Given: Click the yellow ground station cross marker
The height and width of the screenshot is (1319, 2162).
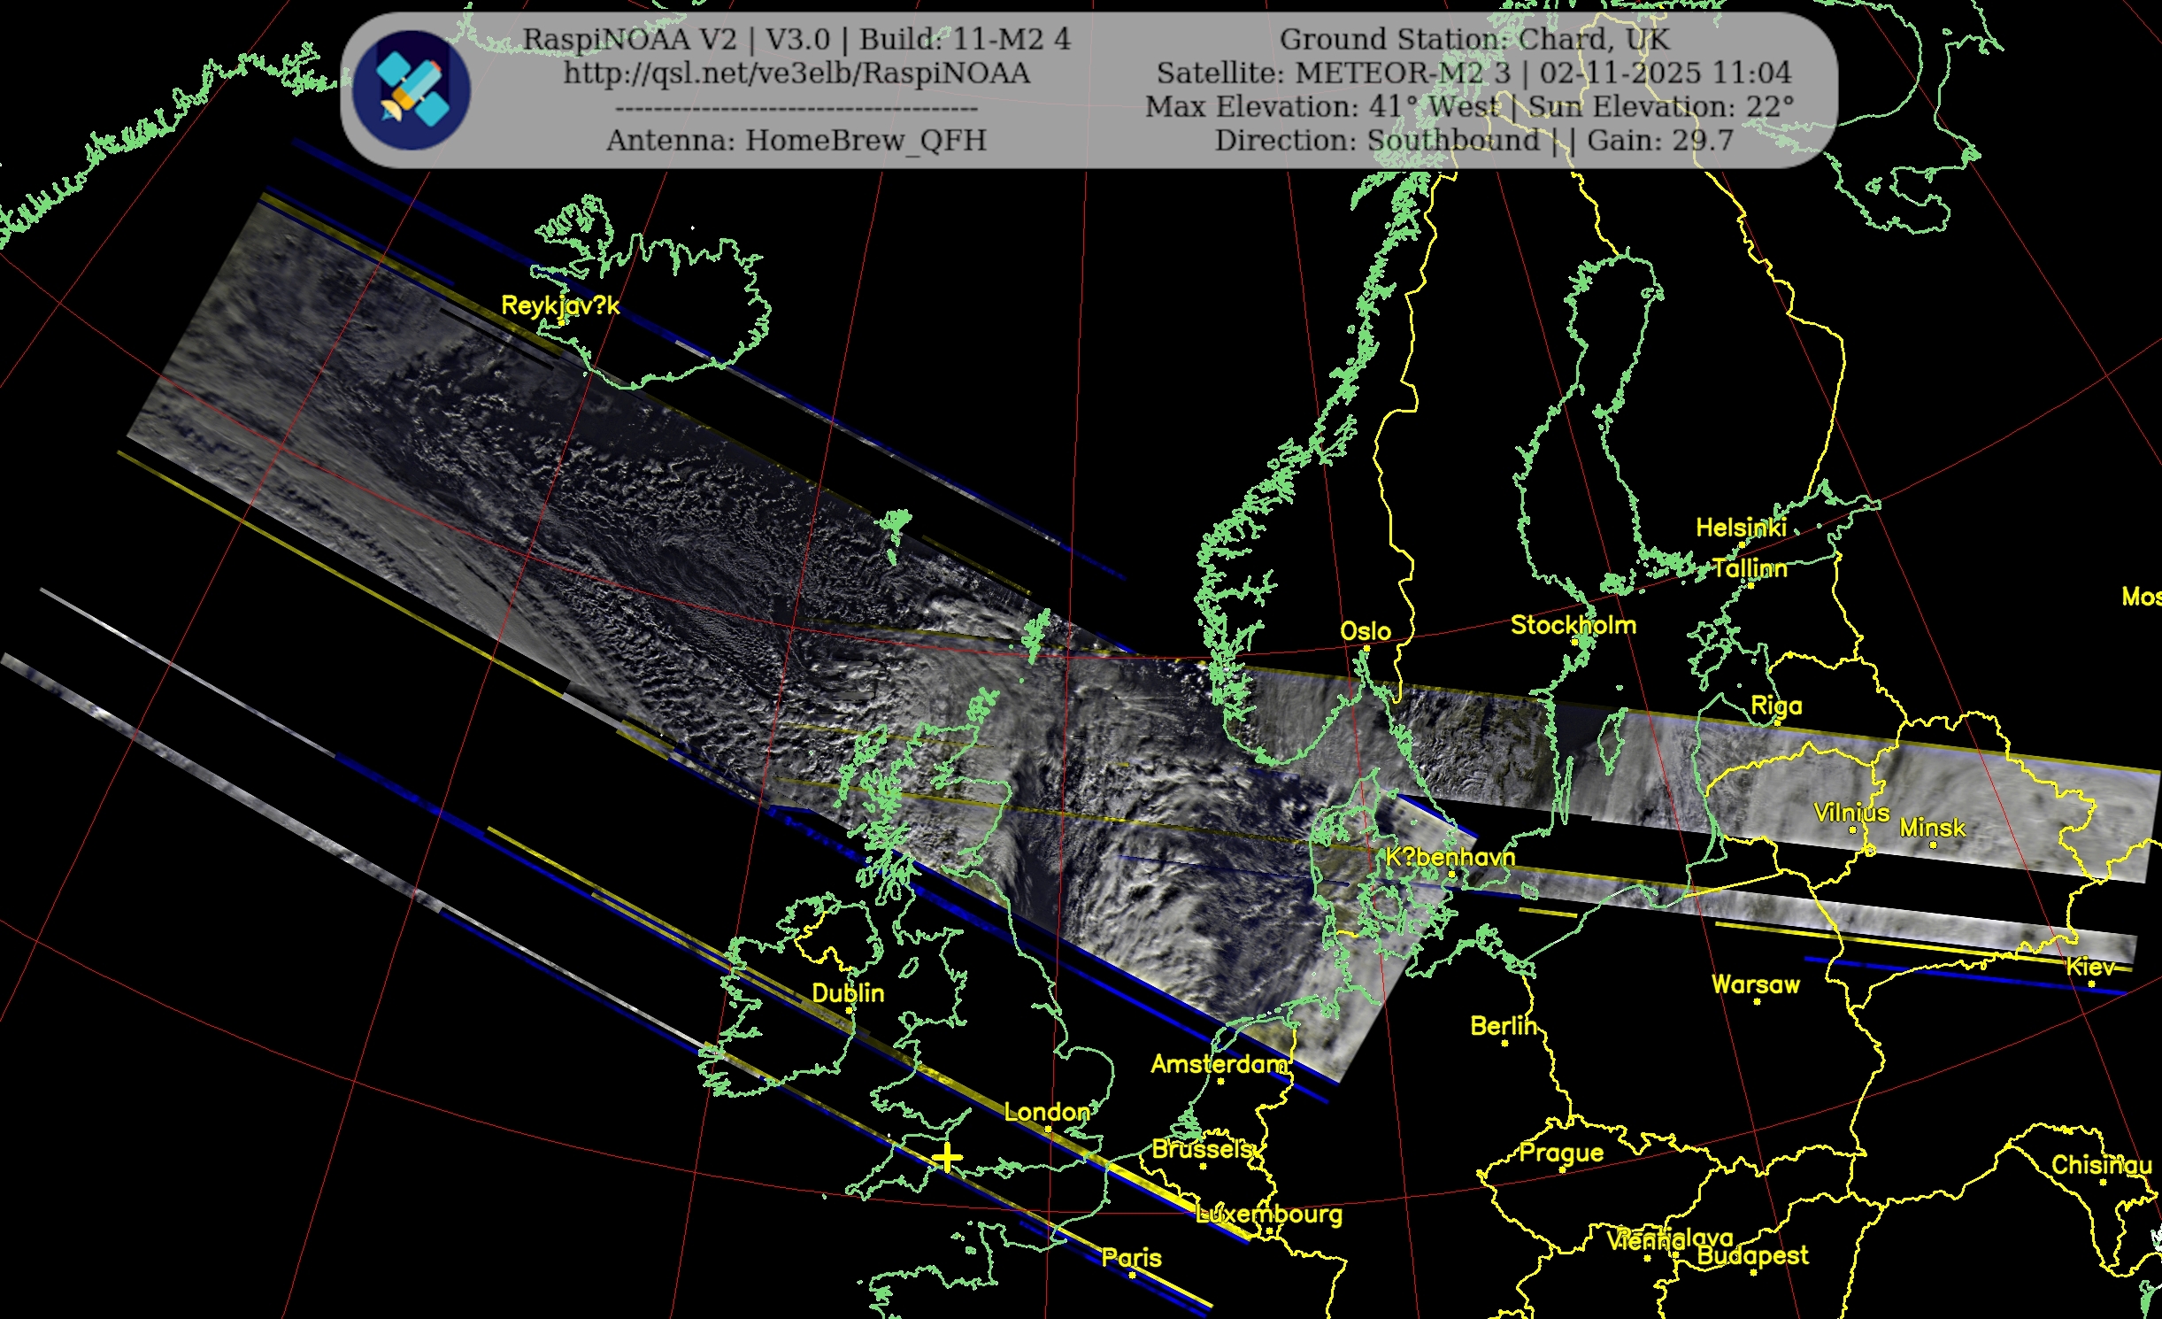Looking at the screenshot, I should coord(947,1158).
